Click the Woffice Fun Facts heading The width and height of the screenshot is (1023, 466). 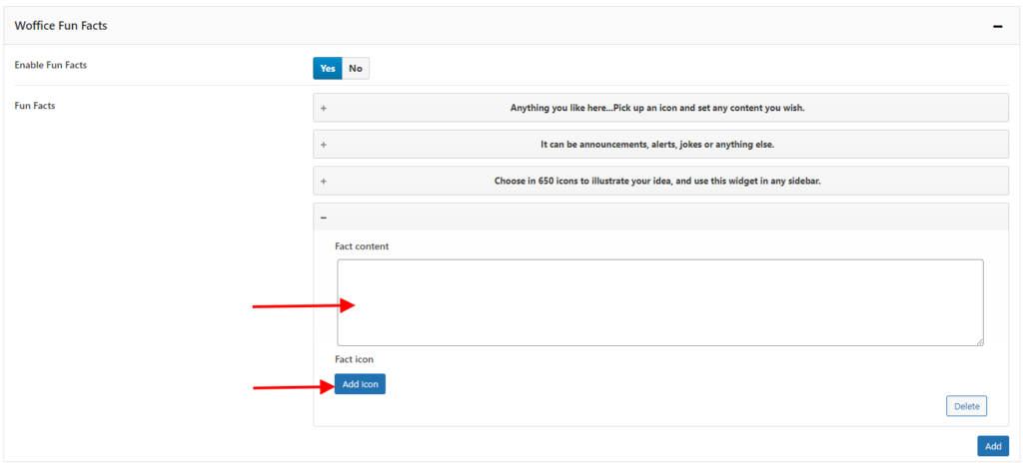pos(61,26)
